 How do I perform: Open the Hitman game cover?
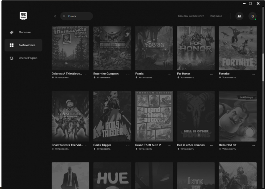(x=71, y=176)
